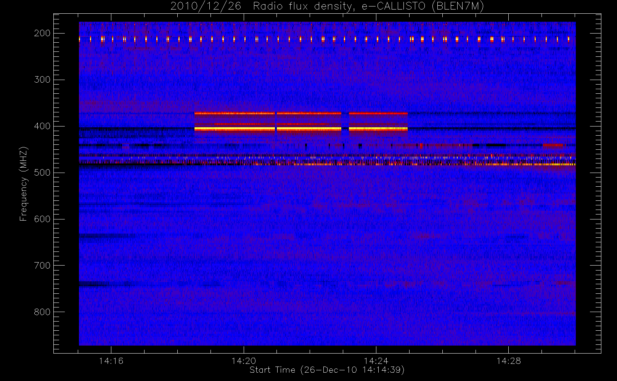617x381 pixels.
Task: Click the 700 frequency tick label
Action: coord(42,266)
